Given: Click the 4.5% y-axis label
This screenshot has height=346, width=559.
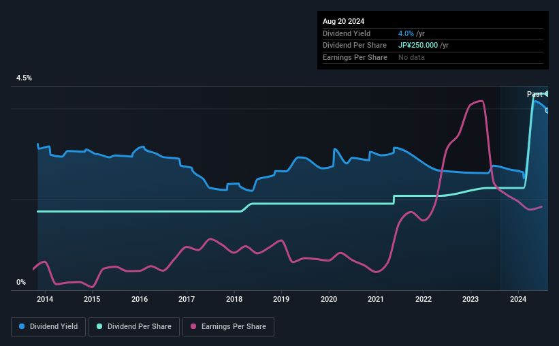Looking at the screenshot, I should coord(24,78).
